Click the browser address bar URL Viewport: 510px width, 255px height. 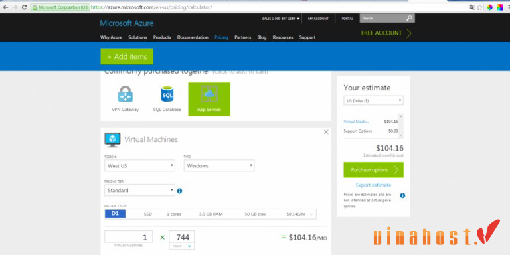pos(151,7)
